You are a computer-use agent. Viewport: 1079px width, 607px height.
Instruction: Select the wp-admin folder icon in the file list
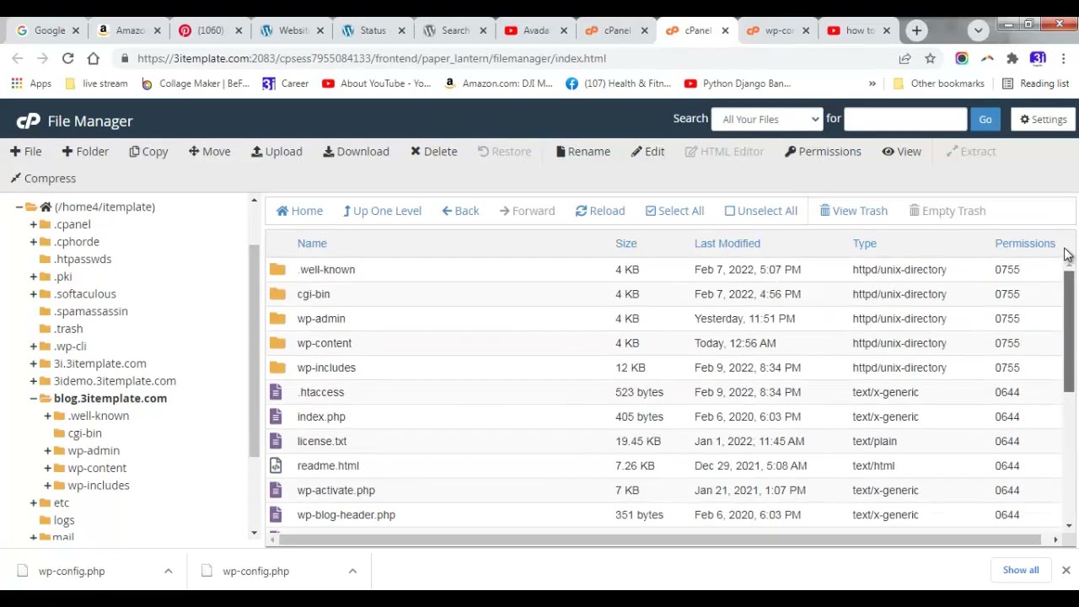coord(277,319)
